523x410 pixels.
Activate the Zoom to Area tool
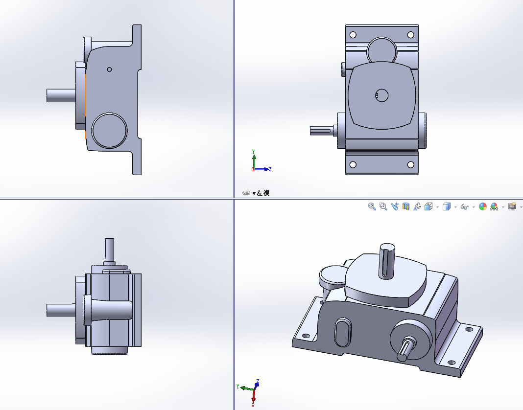tap(383, 206)
